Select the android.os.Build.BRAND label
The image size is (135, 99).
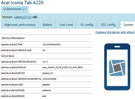(x=13, y=96)
